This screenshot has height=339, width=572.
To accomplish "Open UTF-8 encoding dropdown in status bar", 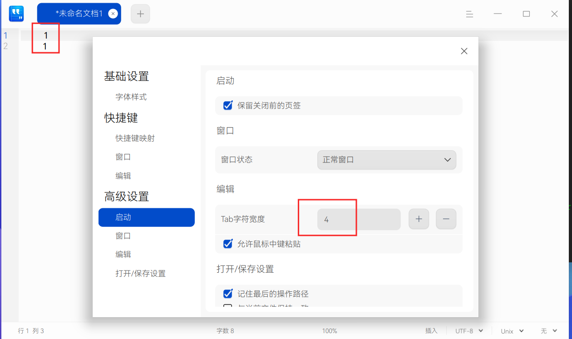I will coord(469,331).
